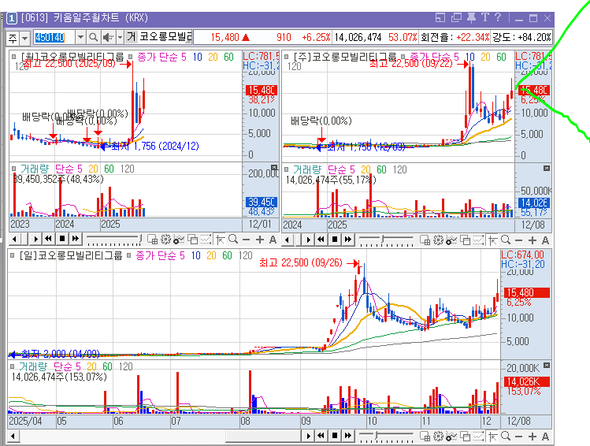Viewport: 590px width, 446px height.
Task: Click the settings gear in weekly chart toolbar
Action: [x=438, y=240]
